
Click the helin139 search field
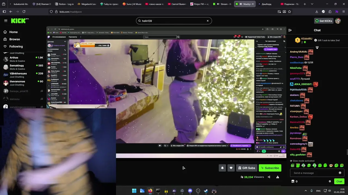(173, 21)
